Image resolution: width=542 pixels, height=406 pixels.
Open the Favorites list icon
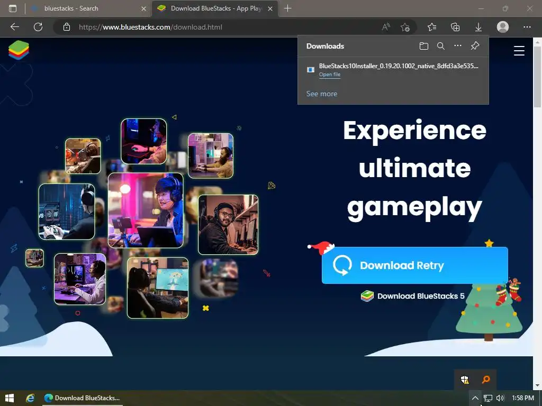(x=432, y=27)
